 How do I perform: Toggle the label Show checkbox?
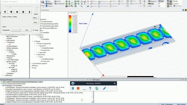(x=34, y=30)
